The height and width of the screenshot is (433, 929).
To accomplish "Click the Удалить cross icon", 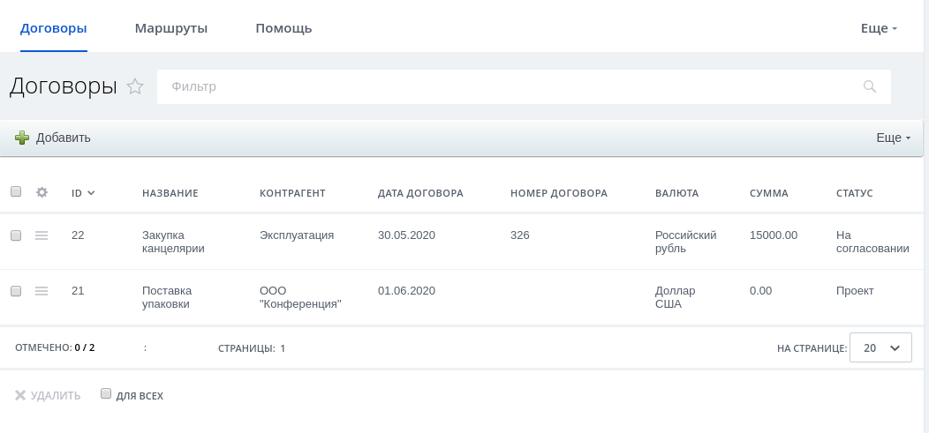I will click(20, 396).
